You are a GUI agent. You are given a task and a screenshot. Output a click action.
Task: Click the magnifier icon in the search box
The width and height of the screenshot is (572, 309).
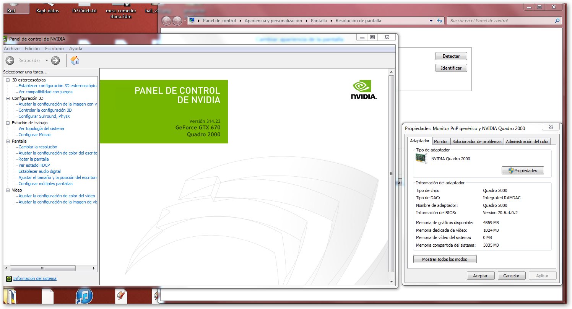point(557,21)
